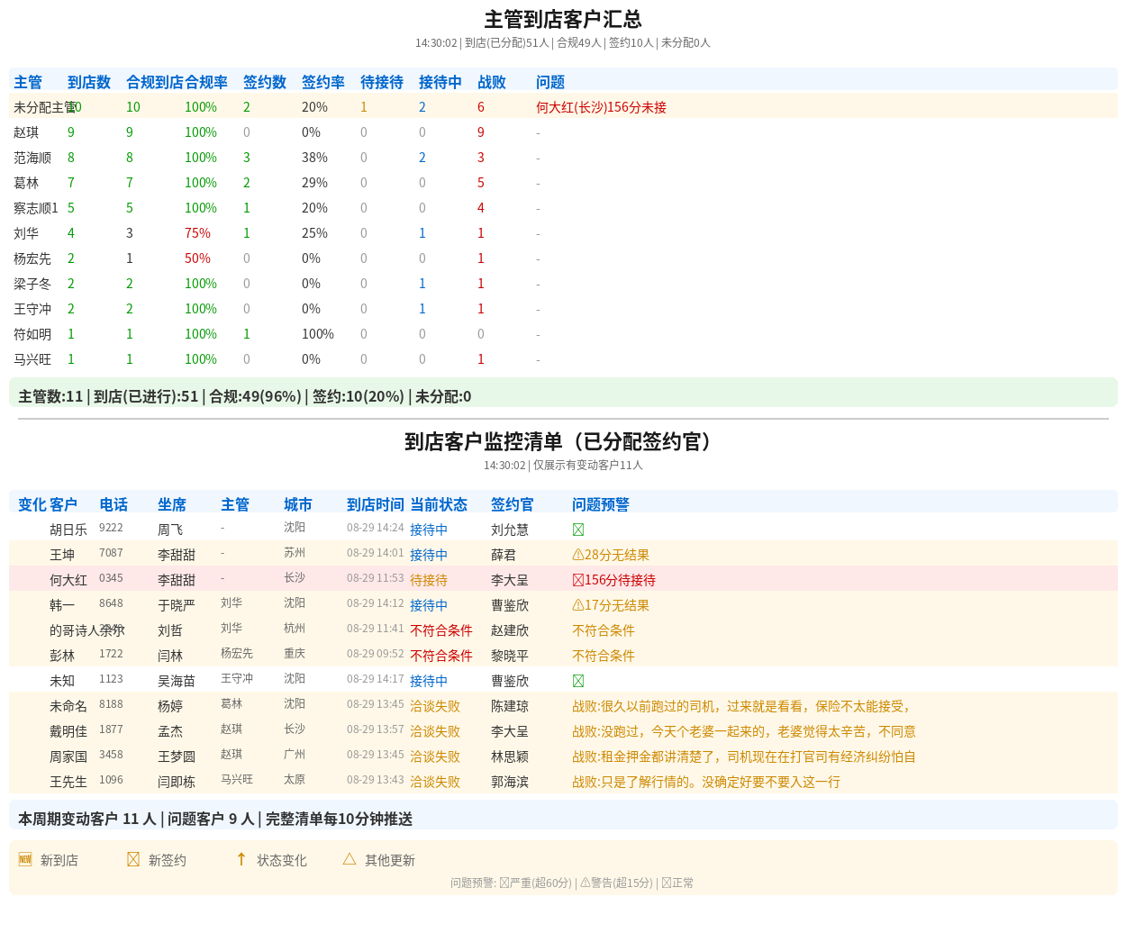Click the 新到店 legend icon
This screenshot has width=1126, height=933.
[25, 859]
